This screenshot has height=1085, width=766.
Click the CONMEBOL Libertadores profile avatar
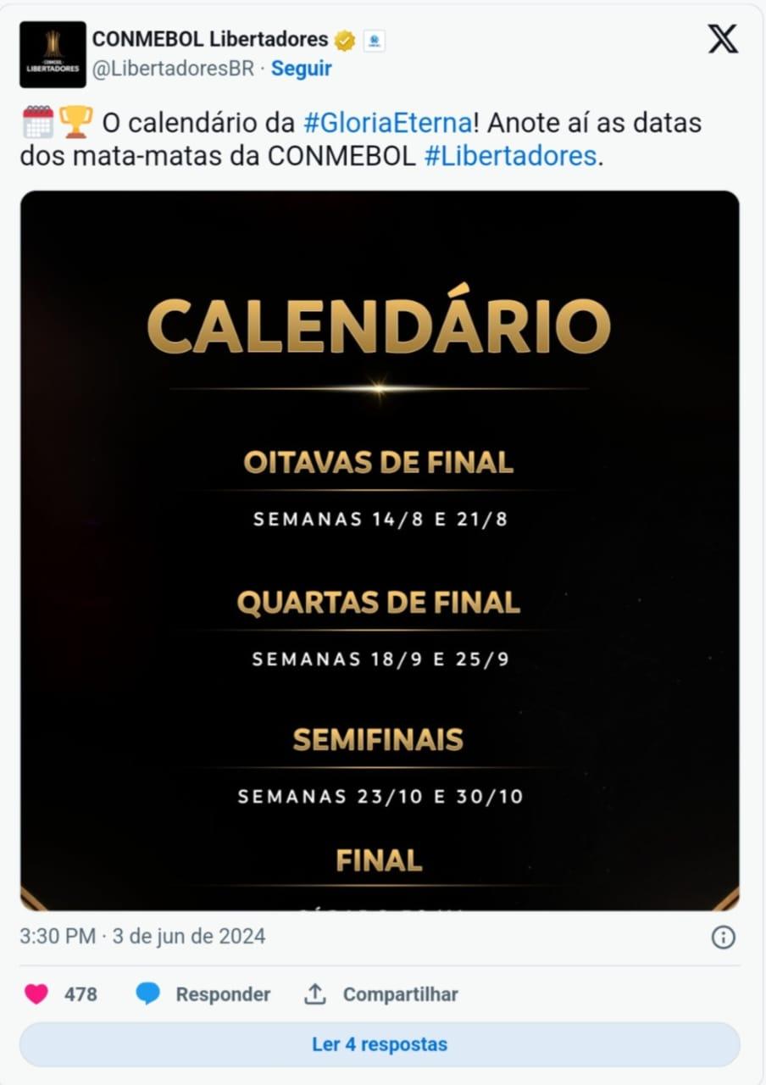(x=53, y=55)
